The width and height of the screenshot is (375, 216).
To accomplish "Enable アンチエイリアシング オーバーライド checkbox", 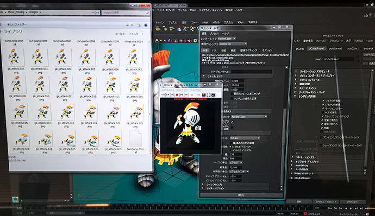I will click(x=322, y=137).
